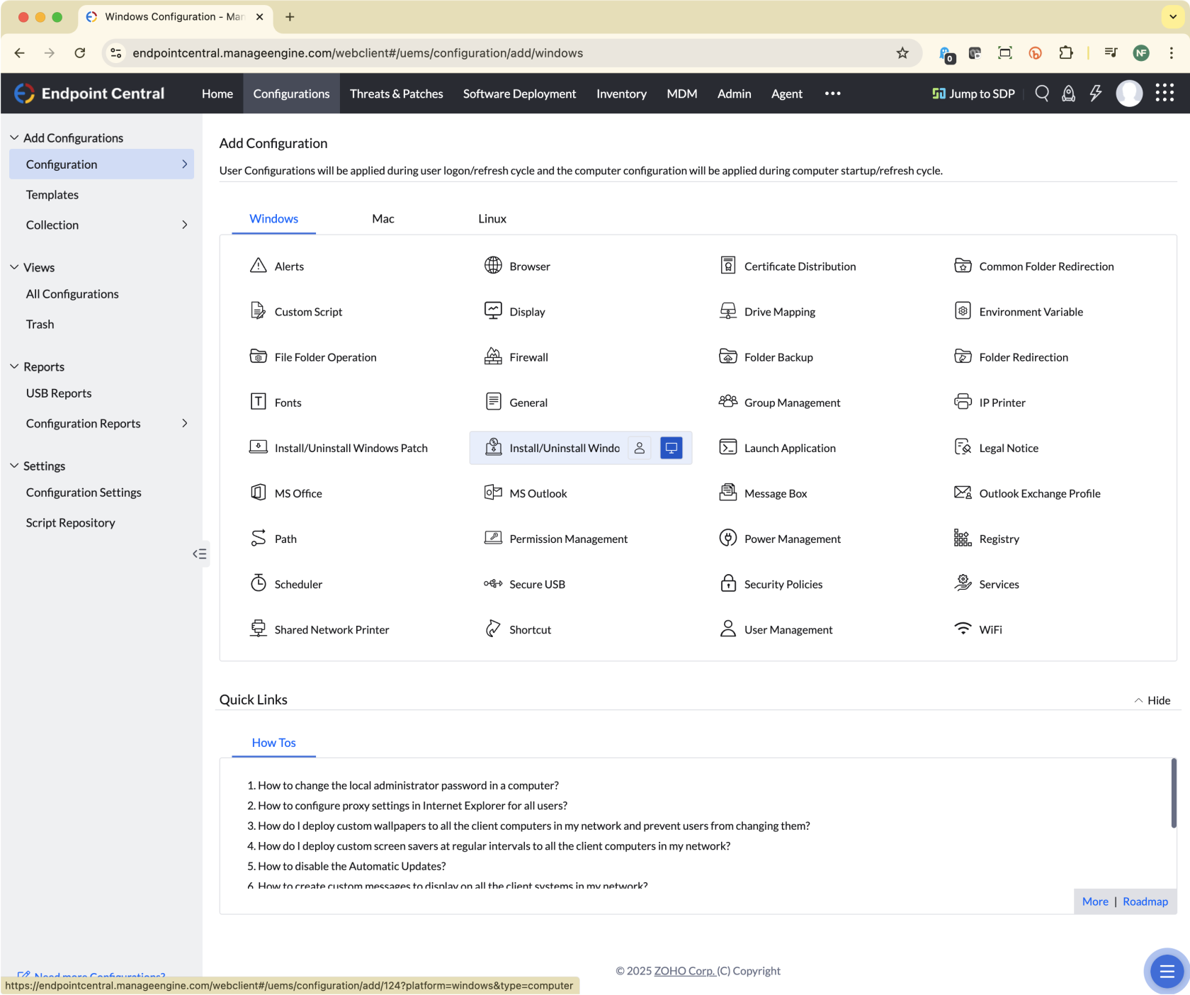This screenshot has height=995, width=1190.
Task: Select the IP Printer icon
Action: pyautogui.click(x=963, y=402)
